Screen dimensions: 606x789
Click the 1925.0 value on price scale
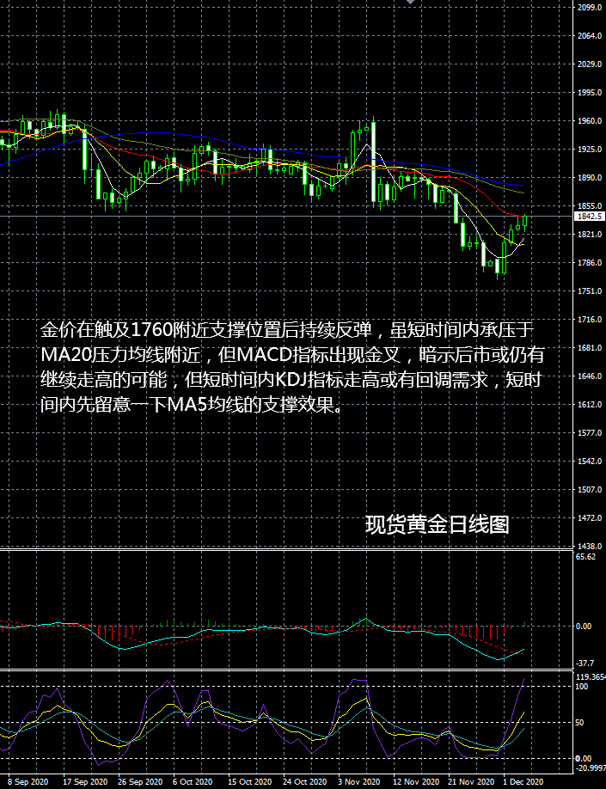(x=590, y=150)
